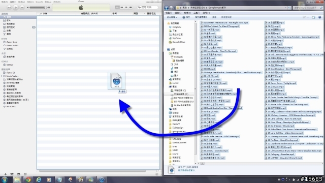Select iTunes Store in iTunes sidebar
325x183 pixels.
point(12,42)
